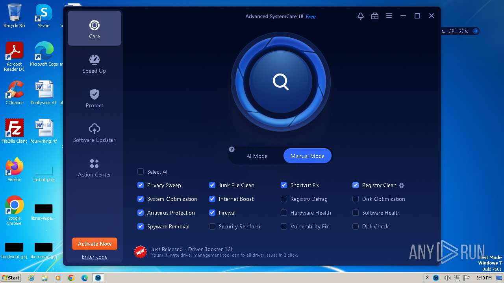Enable Hardware Health
504x283 pixels.
click(x=284, y=213)
